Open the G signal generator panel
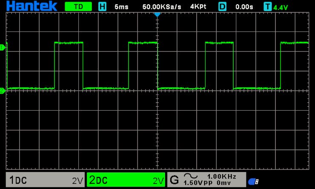The height and width of the screenshot is (189, 315). (206, 180)
